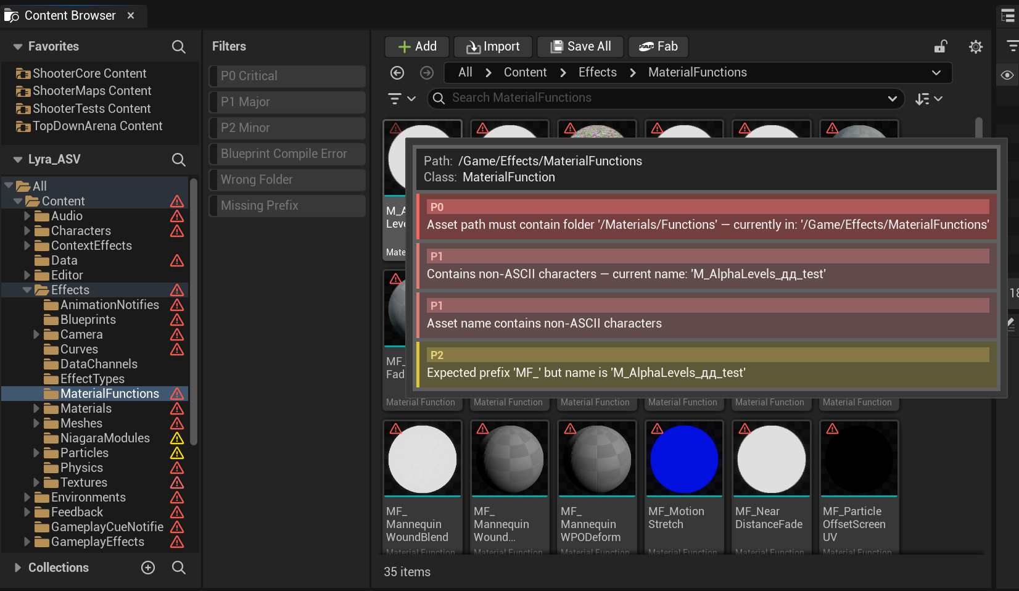
Task: Select the MF_ParticleOffsetScreenUV asset
Action: pyautogui.click(x=859, y=487)
